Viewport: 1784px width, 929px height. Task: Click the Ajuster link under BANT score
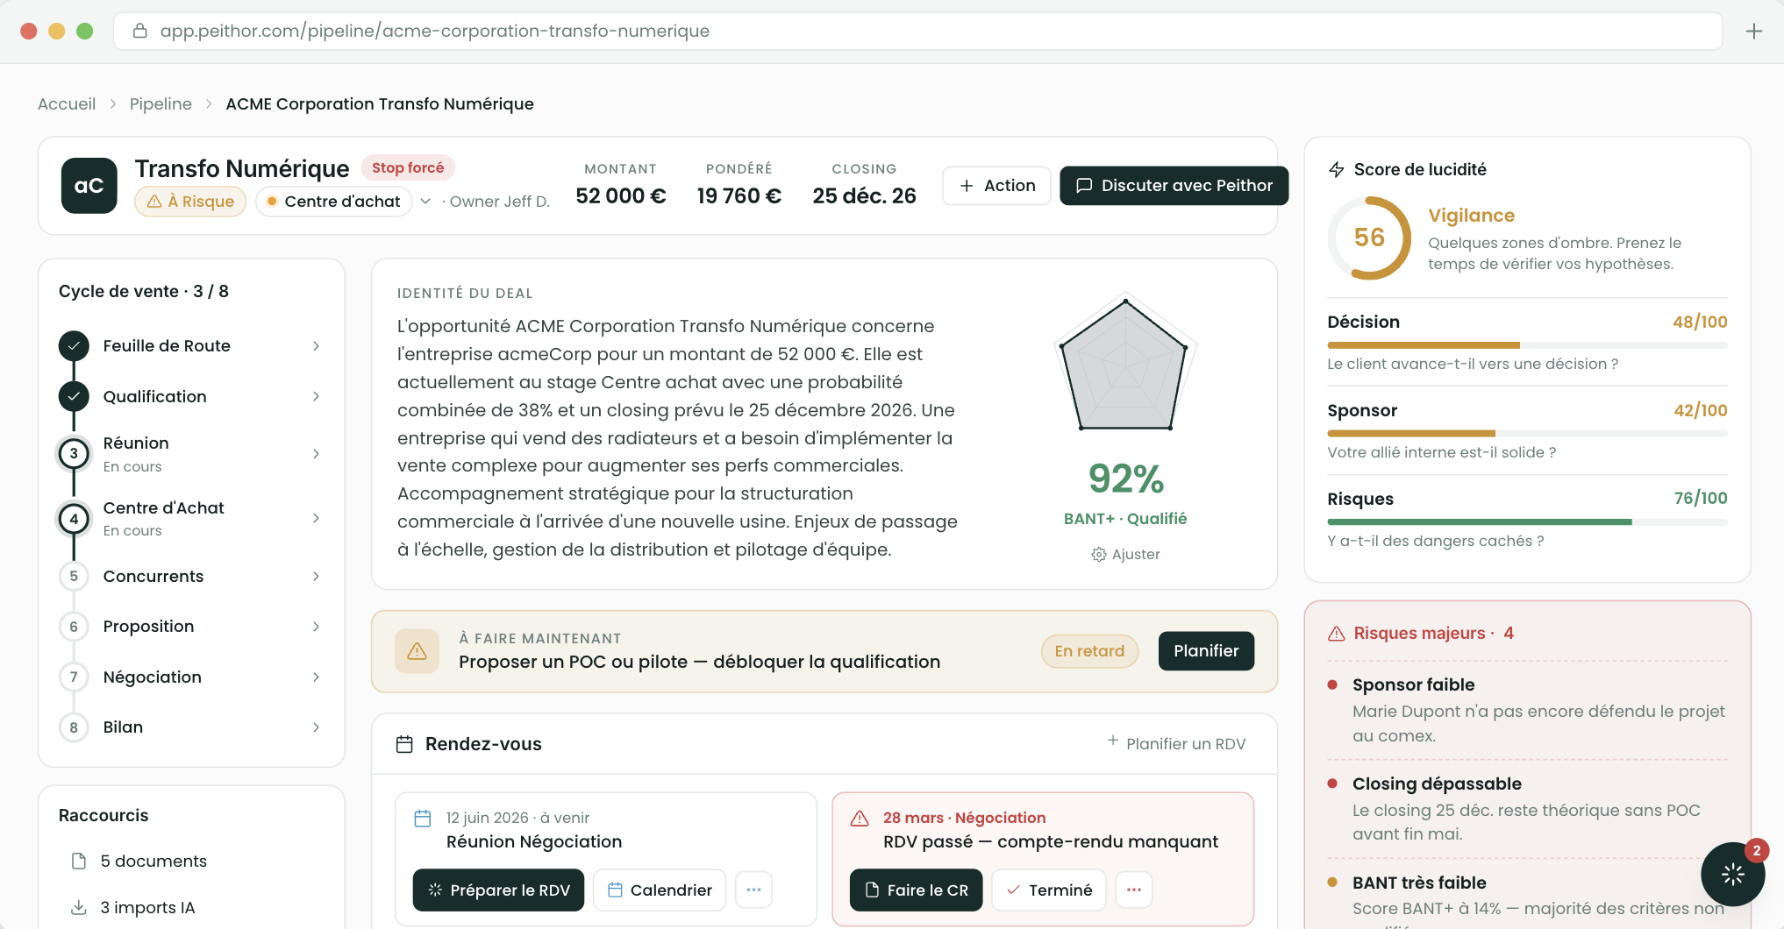pyautogui.click(x=1125, y=555)
